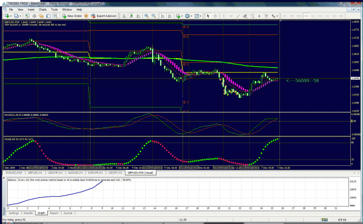Toggle the Expert Advisors button
This screenshot has height=224, width=363.
104,16
